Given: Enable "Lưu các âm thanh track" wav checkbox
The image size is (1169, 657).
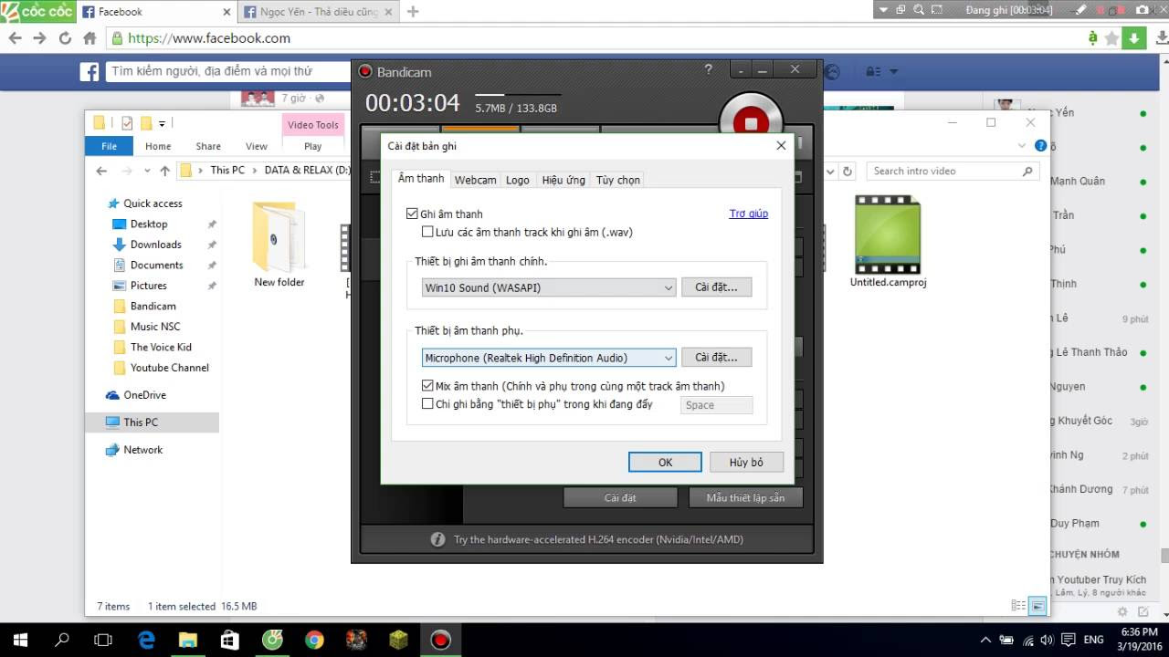Looking at the screenshot, I should coord(427,232).
